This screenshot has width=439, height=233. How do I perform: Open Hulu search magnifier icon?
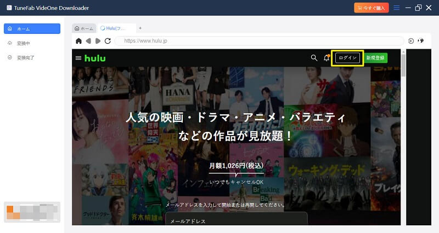(314, 58)
